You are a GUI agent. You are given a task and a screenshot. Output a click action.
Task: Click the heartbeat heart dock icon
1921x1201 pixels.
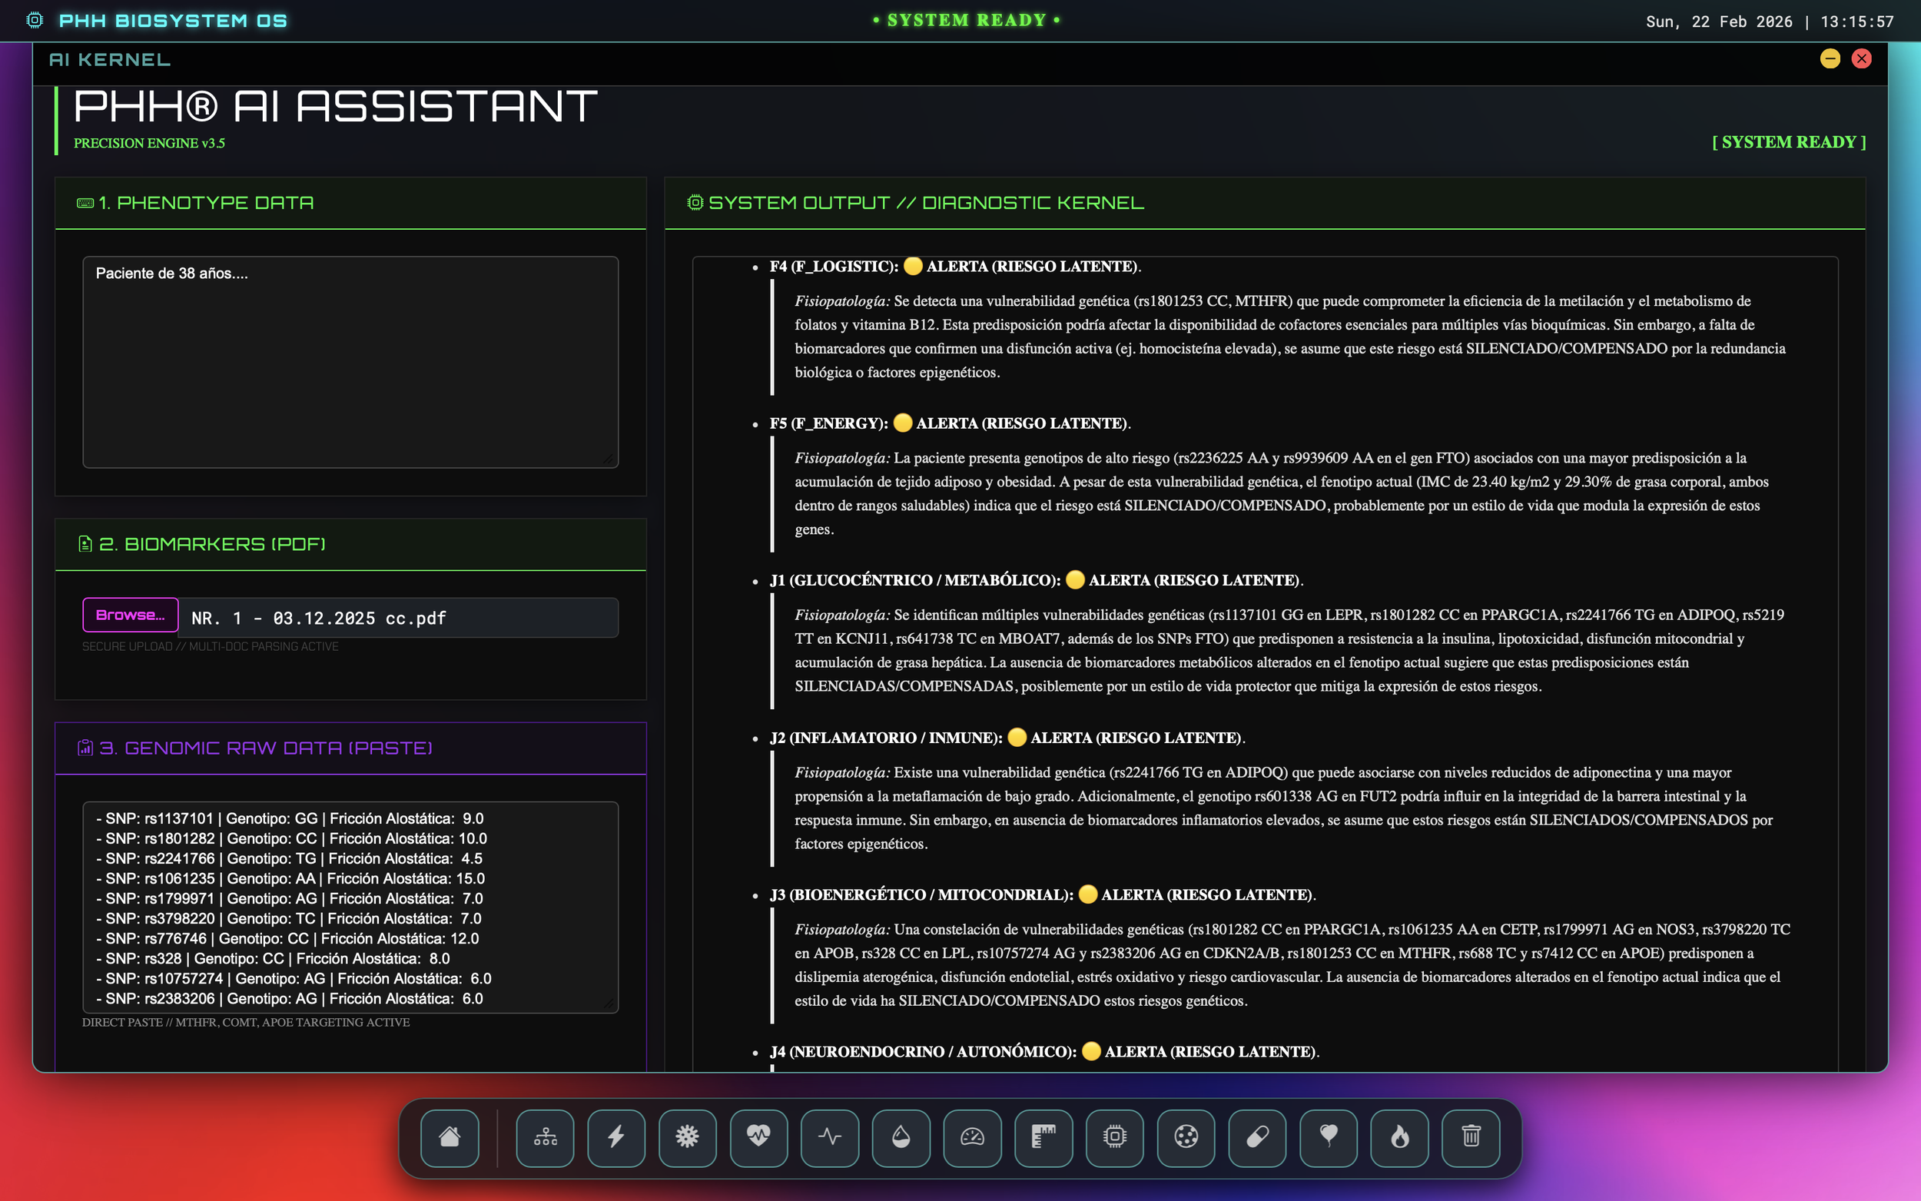[x=758, y=1136]
